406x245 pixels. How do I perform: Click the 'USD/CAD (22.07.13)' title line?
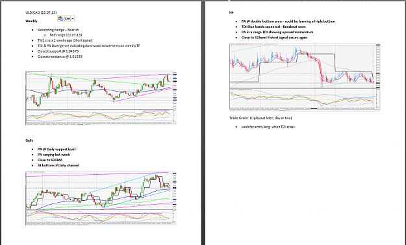pyautogui.click(x=41, y=12)
